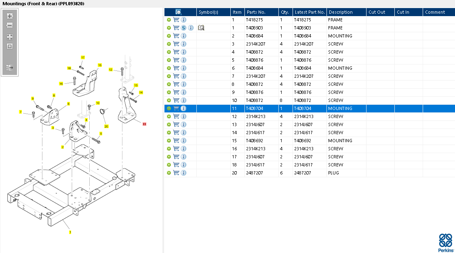Open info for item 11 MOUNTING T408704
Image resolution: width=455 pixels, height=253 pixels.
[183, 108]
